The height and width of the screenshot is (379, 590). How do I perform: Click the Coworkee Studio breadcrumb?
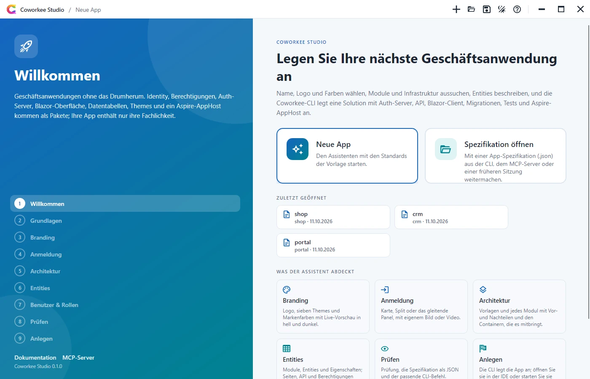tap(42, 10)
